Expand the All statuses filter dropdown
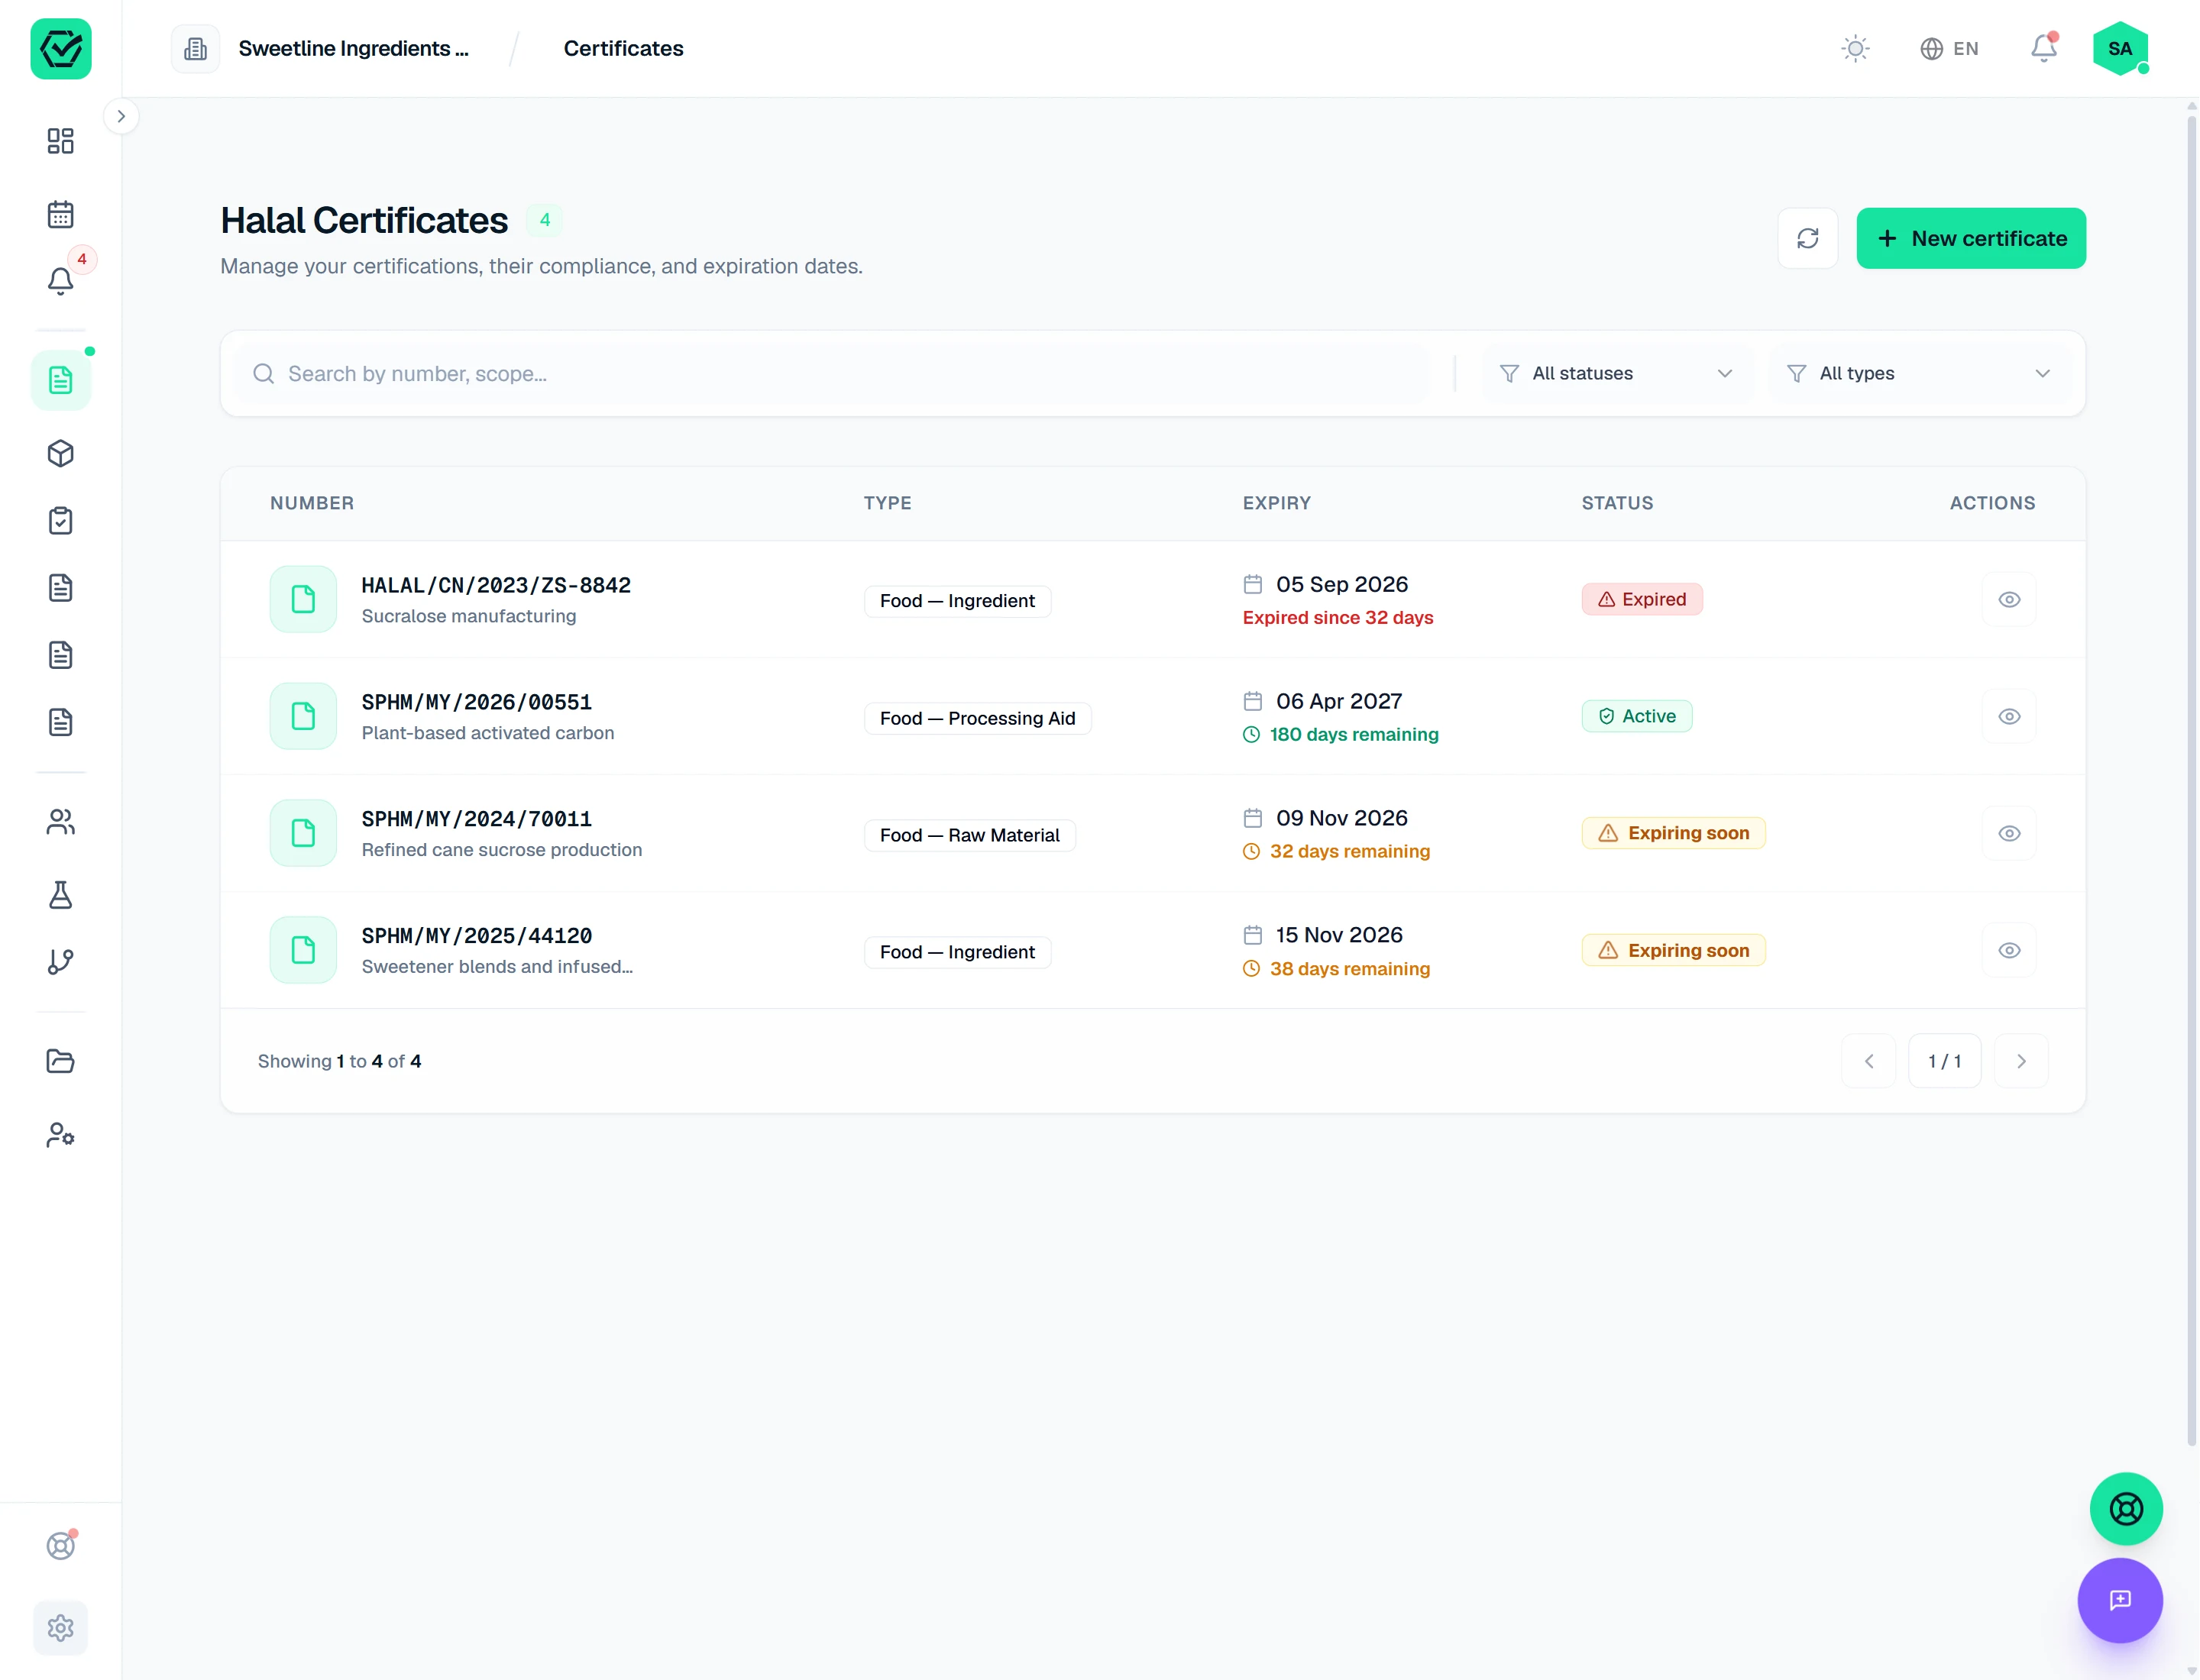 (1616, 373)
